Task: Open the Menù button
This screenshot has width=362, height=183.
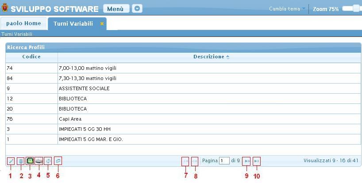Action: tap(116, 9)
